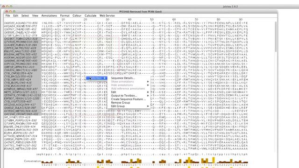Screen dimensions: 299x168
Task: Open the Edit menu in menu bar
Action: click(x=15, y=15)
